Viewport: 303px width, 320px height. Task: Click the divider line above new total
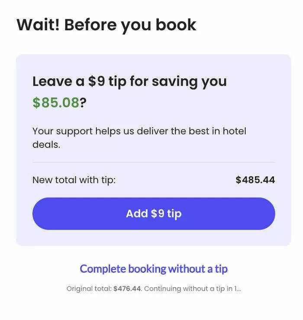(x=154, y=163)
